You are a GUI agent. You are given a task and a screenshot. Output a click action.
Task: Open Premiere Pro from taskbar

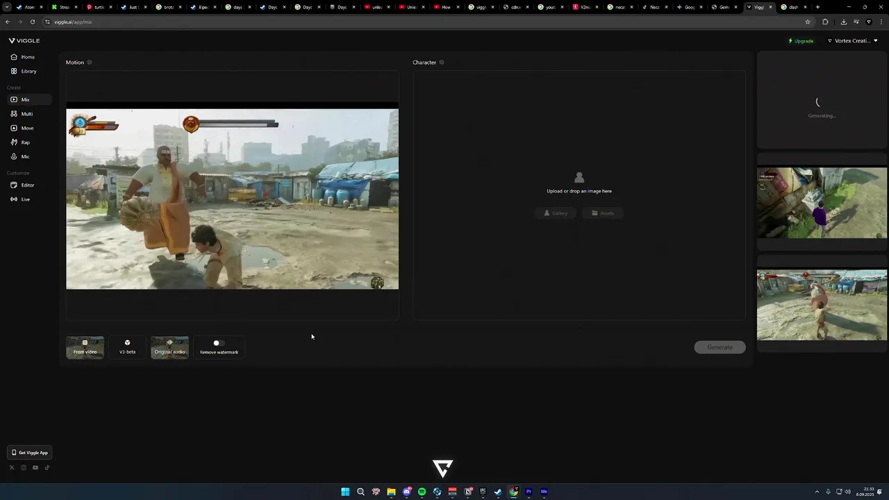click(x=529, y=492)
